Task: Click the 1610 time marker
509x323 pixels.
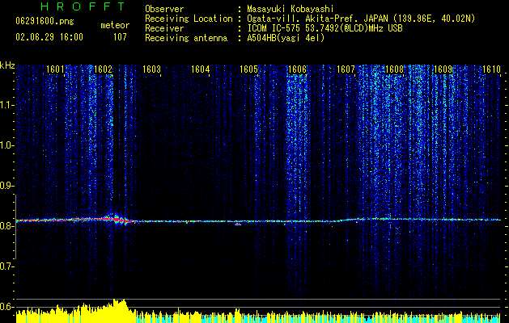Action: tap(491, 69)
